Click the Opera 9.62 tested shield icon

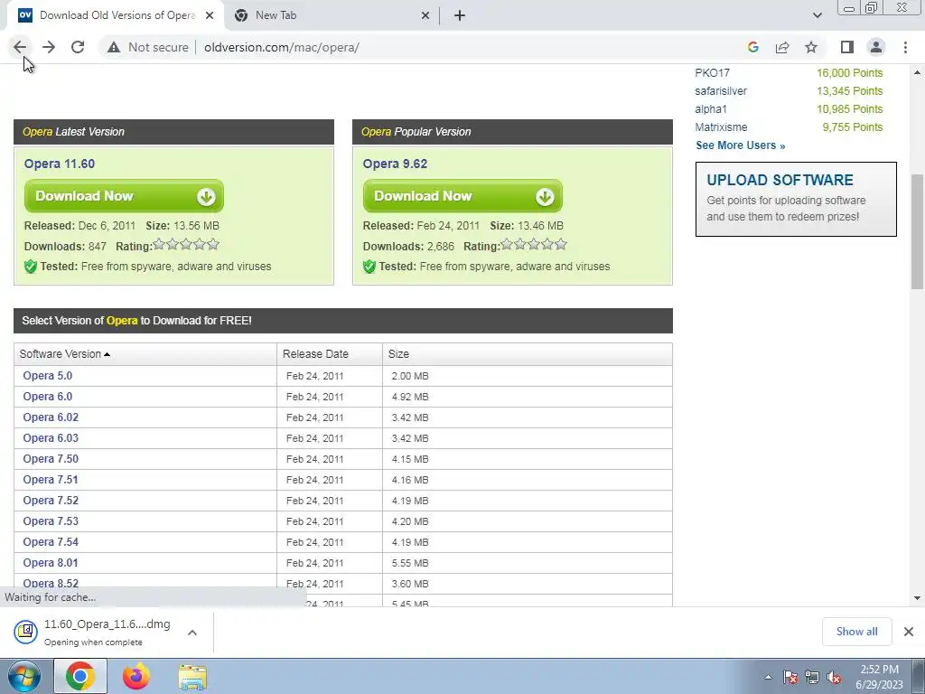coord(369,267)
